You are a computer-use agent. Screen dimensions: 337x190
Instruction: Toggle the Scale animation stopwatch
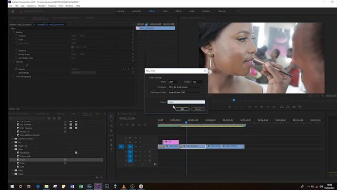pyautogui.click(x=16, y=40)
